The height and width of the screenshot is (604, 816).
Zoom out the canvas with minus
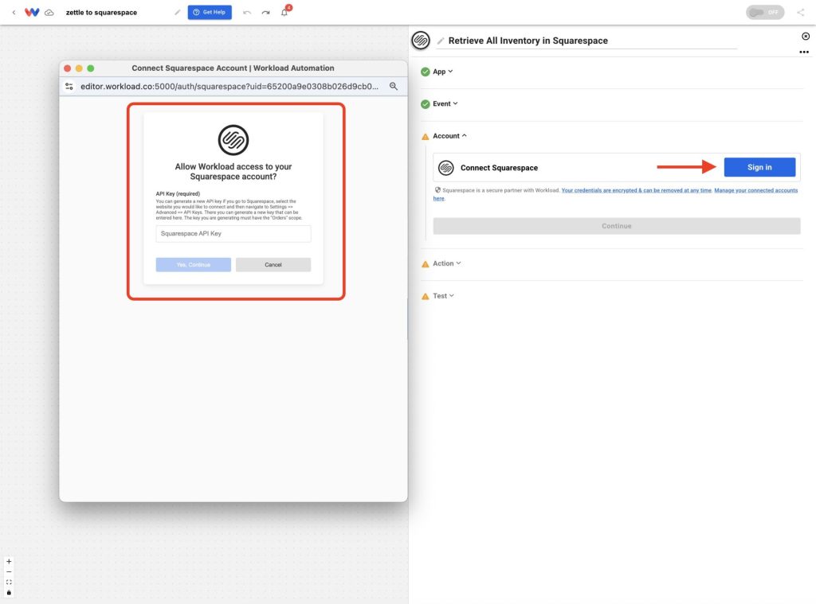click(x=9, y=572)
